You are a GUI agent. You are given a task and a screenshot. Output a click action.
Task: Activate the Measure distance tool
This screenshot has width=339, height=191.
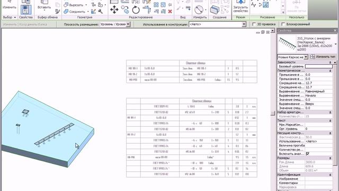click(x=199, y=10)
